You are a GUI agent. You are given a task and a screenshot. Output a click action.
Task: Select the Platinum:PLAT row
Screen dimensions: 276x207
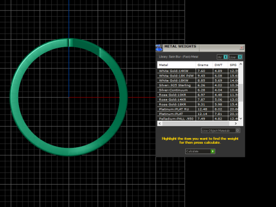tap(198, 114)
